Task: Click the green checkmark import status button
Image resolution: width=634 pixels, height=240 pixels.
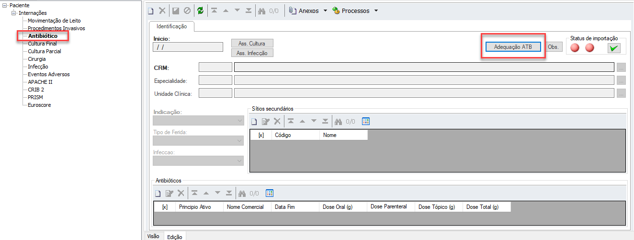Action: [x=614, y=48]
